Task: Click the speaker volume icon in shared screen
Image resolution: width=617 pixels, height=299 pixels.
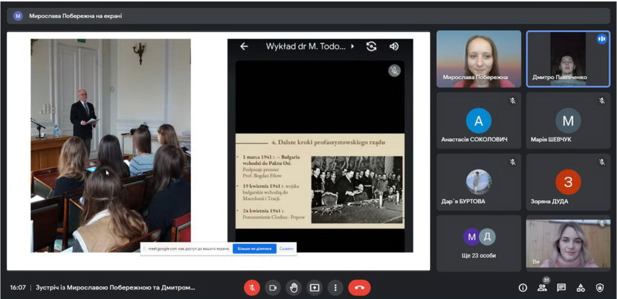Action: pos(394,46)
